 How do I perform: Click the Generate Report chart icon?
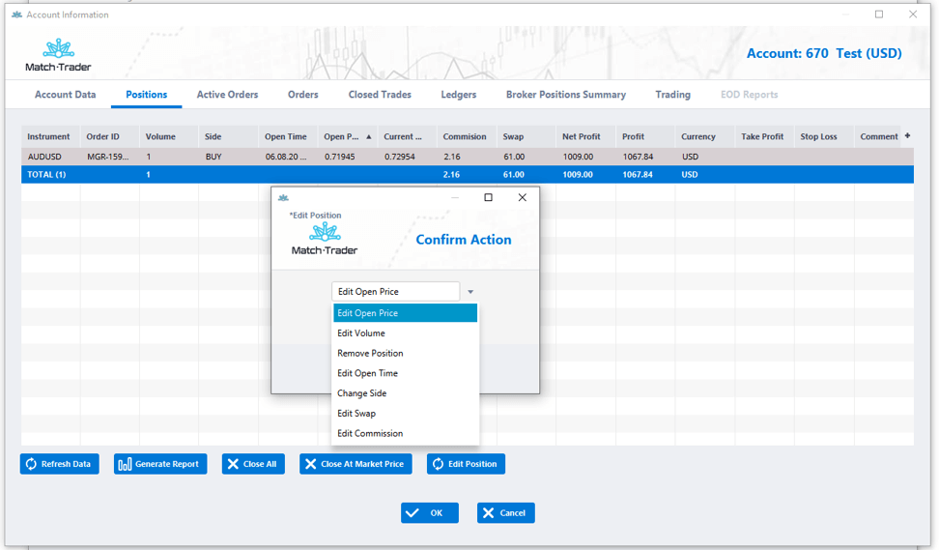(x=125, y=465)
